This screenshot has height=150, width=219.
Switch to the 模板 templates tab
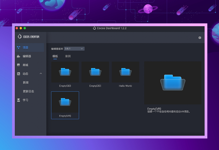tap(55, 56)
